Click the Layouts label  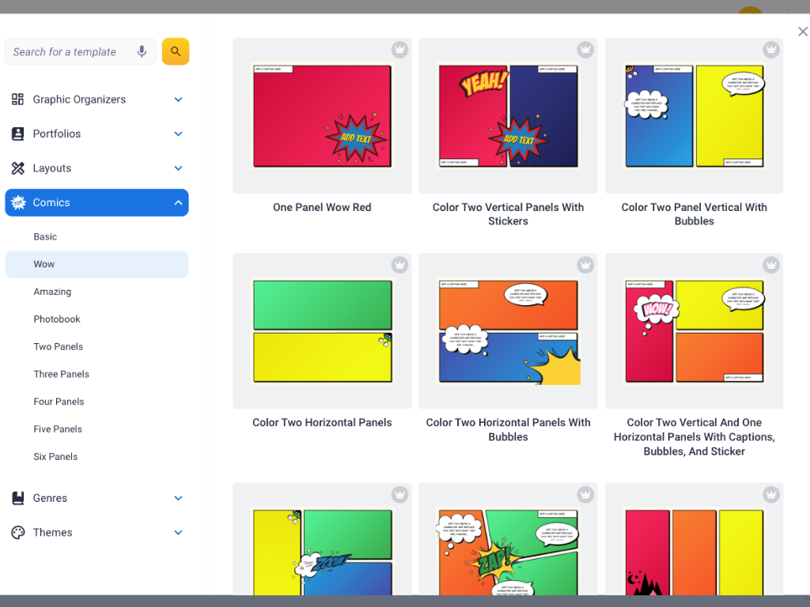pos(52,168)
